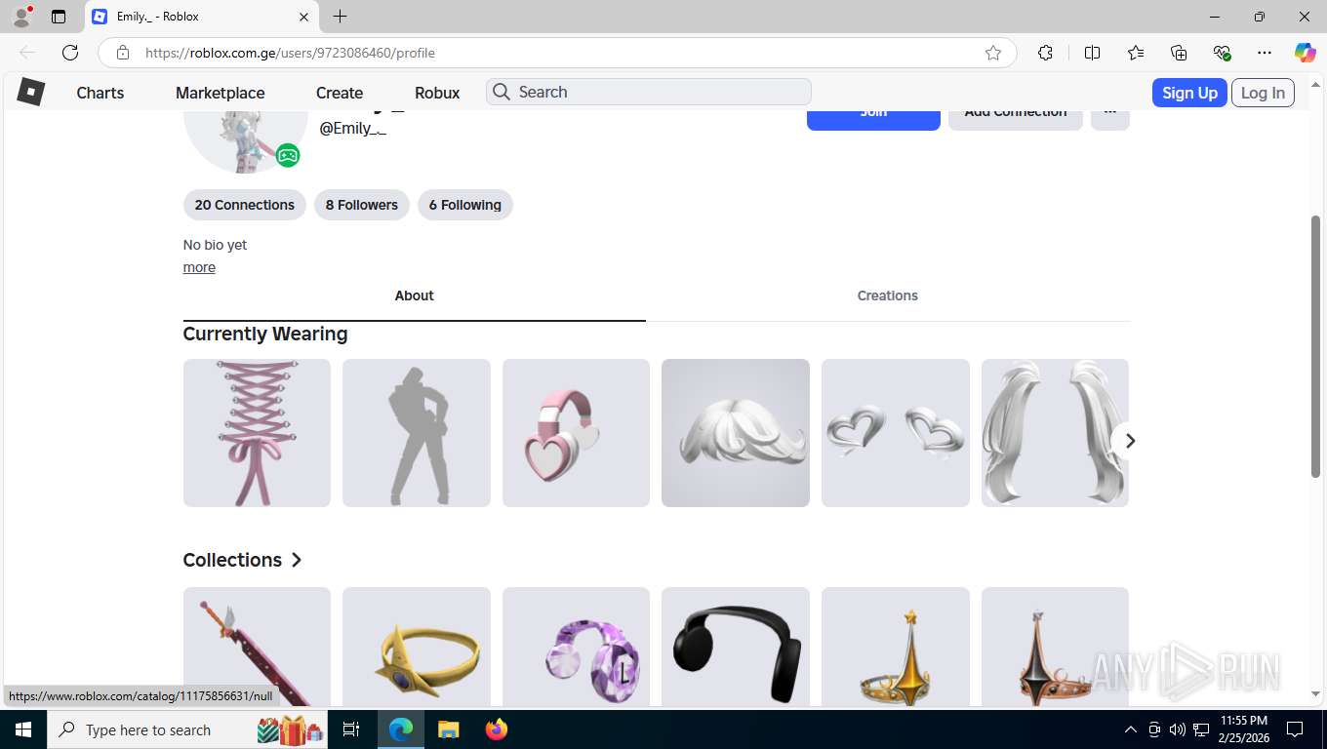
Task: Open the taskbar clock showing 11:55 PM
Action: coord(1243,729)
